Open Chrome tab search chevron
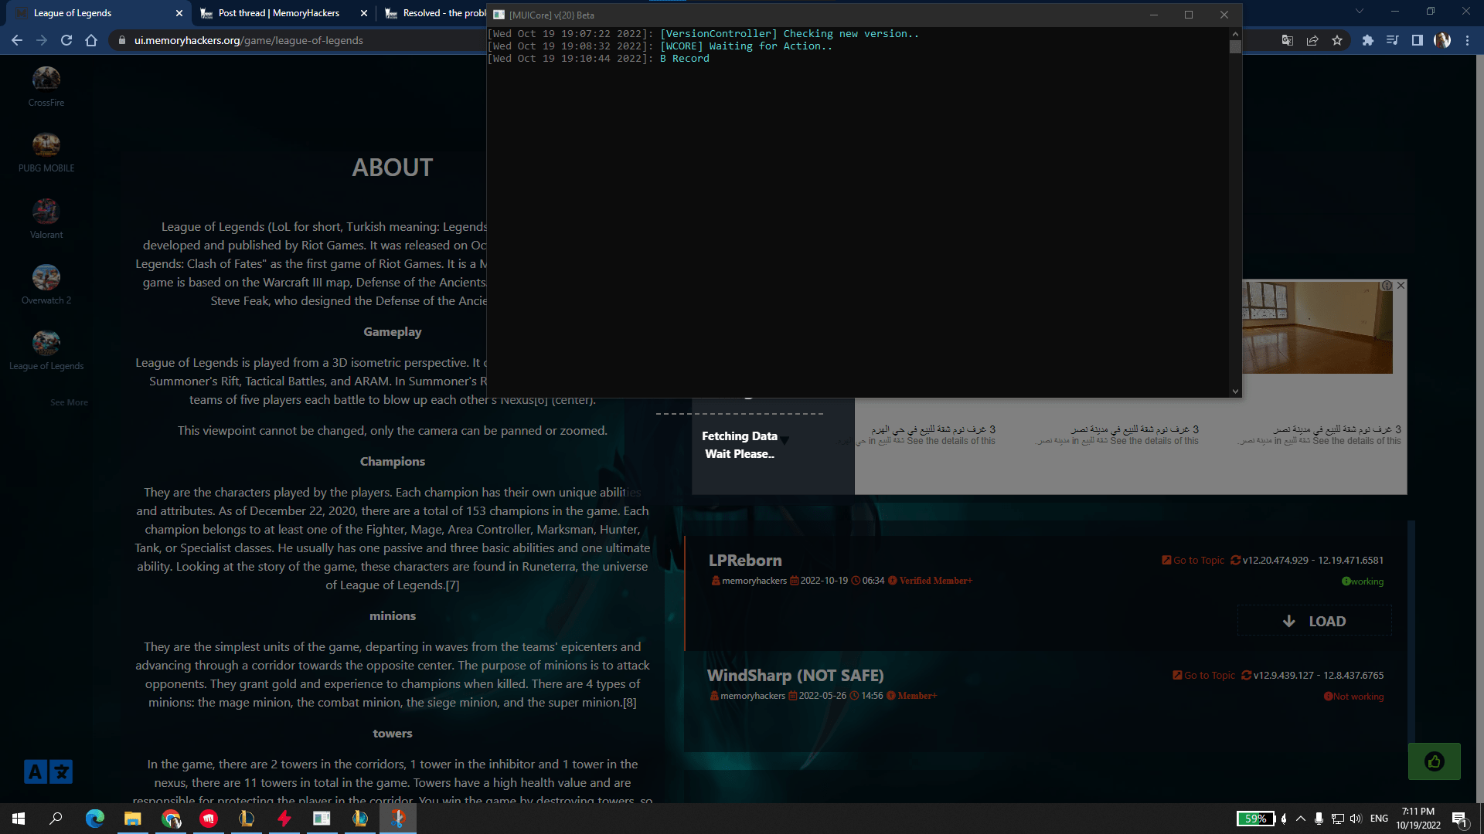The image size is (1484, 834). click(1360, 12)
